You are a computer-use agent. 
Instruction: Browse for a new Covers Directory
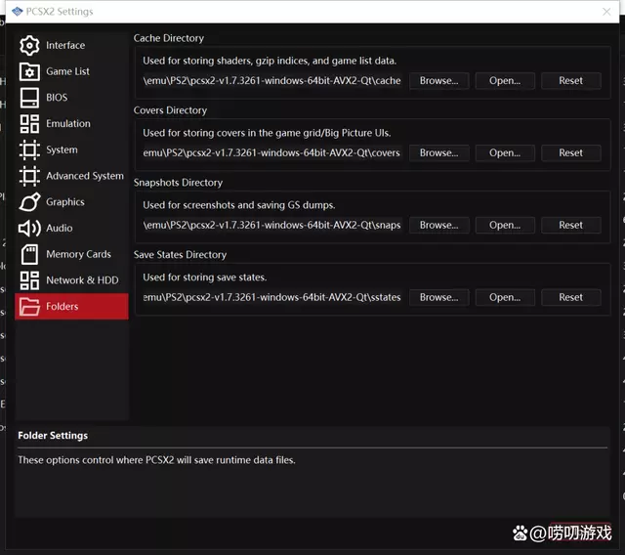coord(438,153)
